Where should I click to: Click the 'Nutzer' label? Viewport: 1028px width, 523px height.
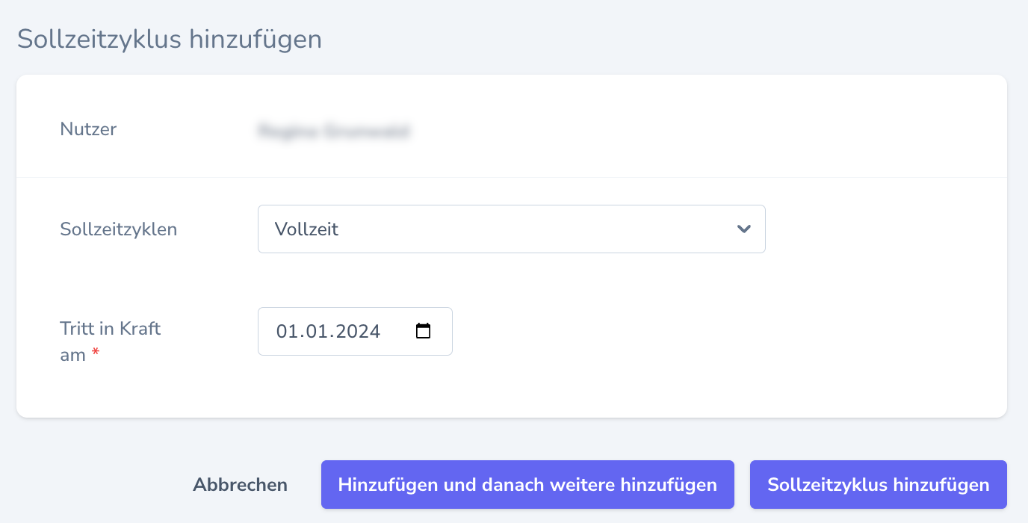click(88, 129)
